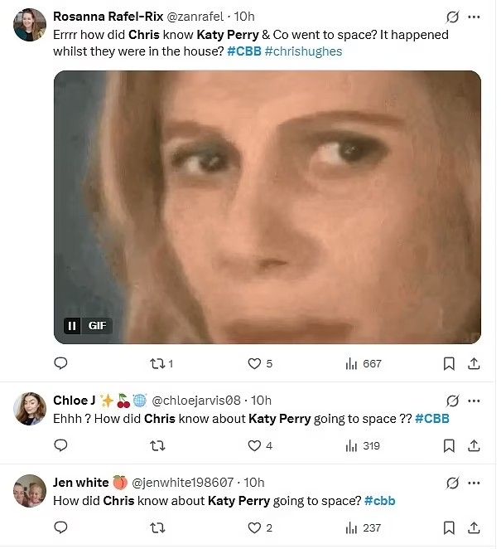Like Rosanna Rafel-Rix's tweet

click(x=255, y=363)
